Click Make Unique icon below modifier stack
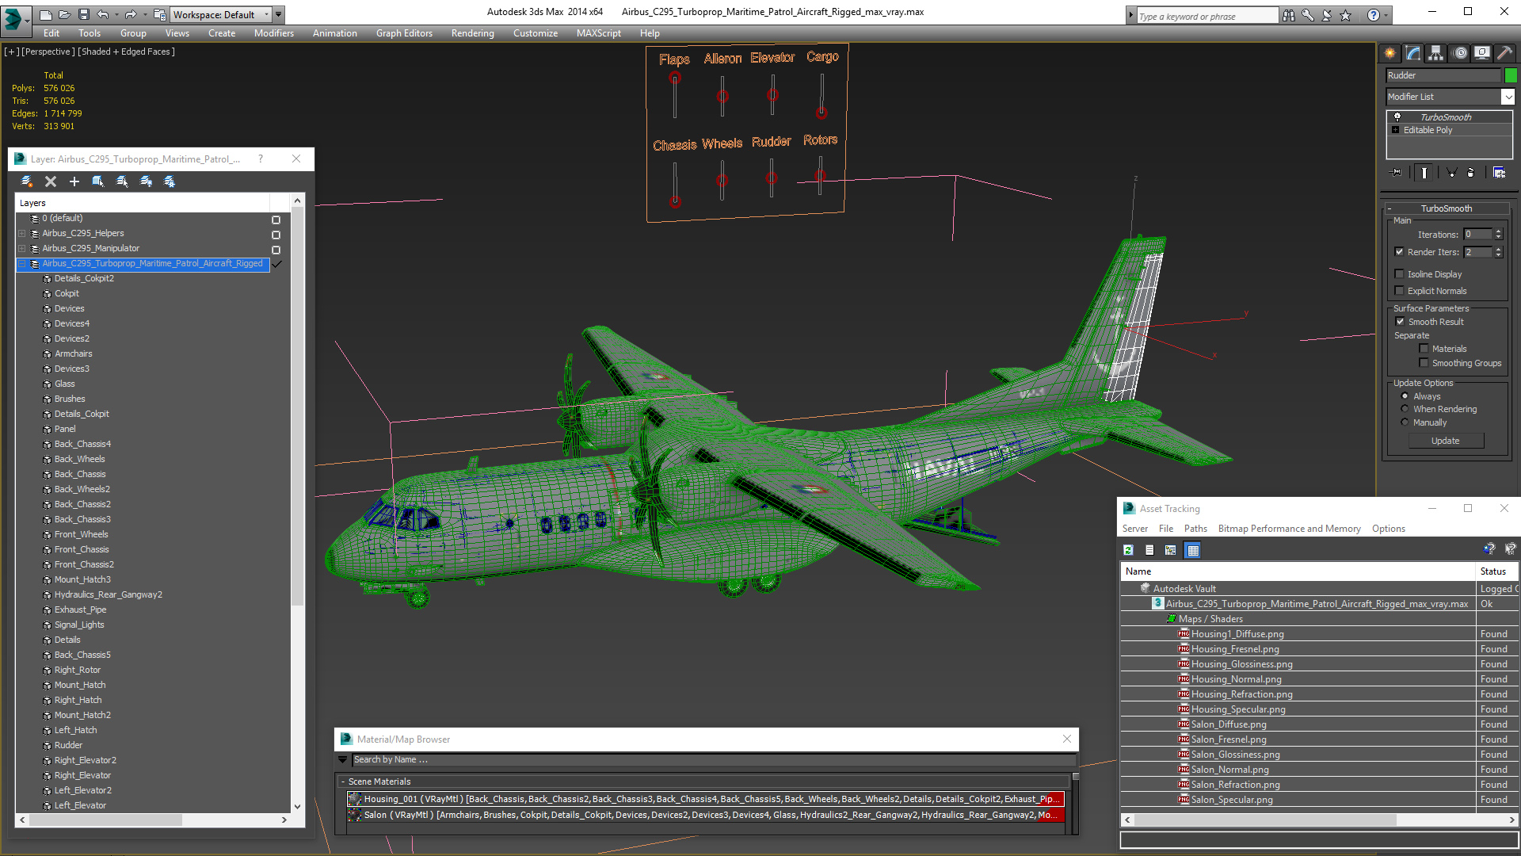Viewport: 1521px width, 856px height. pyautogui.click(x=1451, y=173)
